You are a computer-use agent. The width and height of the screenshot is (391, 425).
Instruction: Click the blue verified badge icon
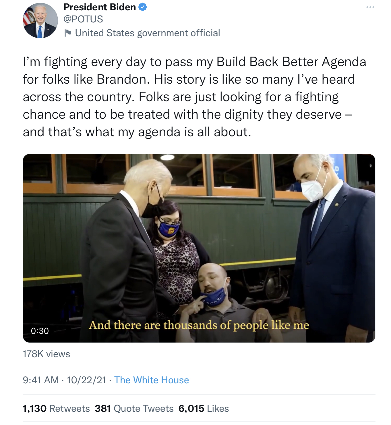click(x=143, y=7)
